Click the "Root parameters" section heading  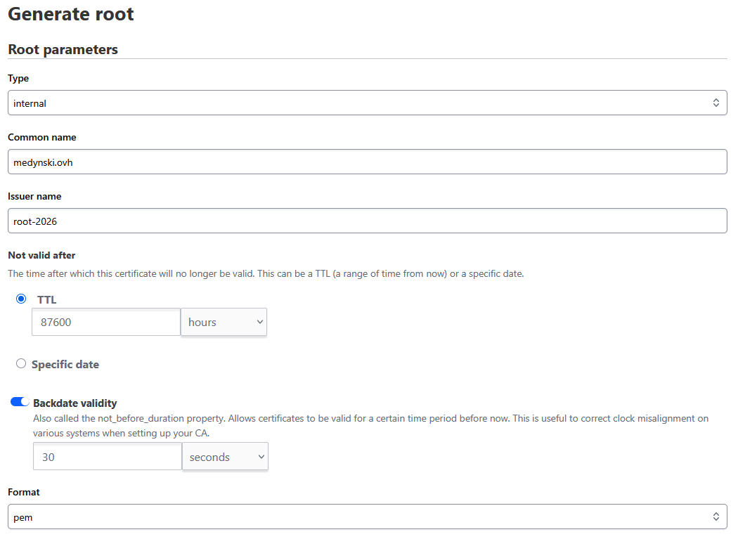tap(63, 49)
